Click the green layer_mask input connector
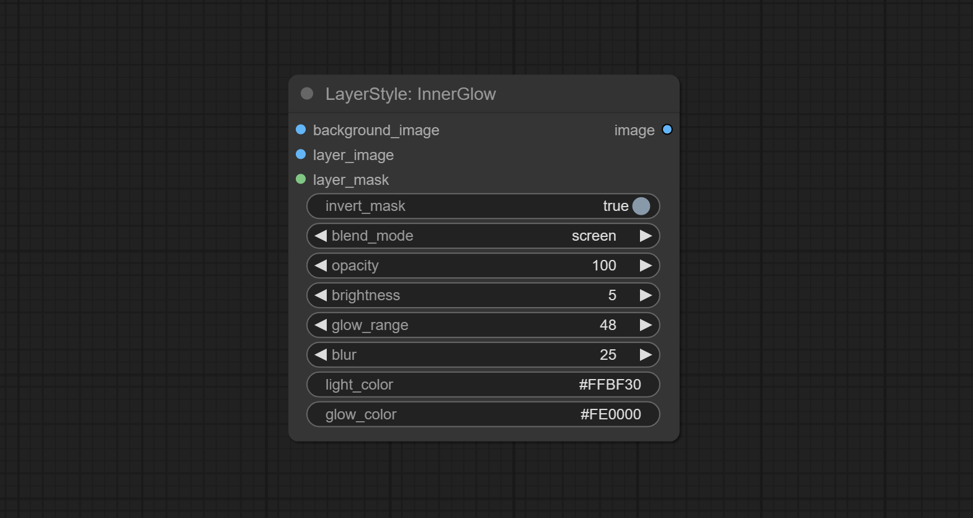Screen dimensions: 973x518 301,179
